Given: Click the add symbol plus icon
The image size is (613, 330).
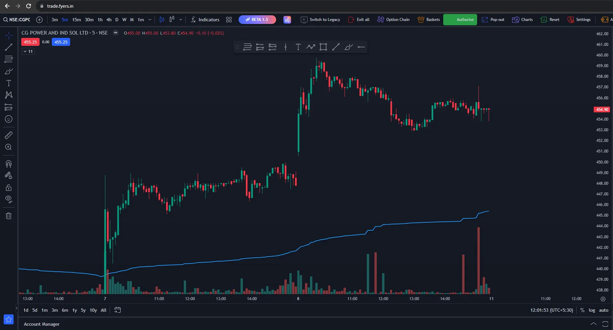Looking at the screenshot, I should (x=39, y=20).
